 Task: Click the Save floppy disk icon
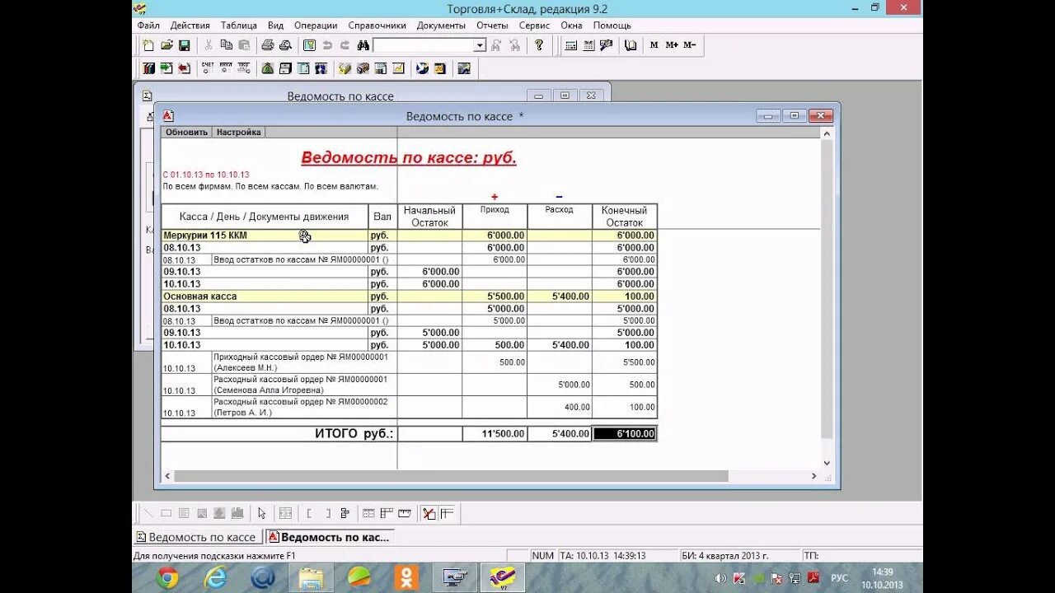point(185,45)
